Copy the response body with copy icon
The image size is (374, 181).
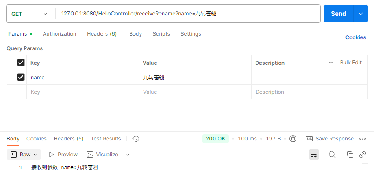(350, 155)
